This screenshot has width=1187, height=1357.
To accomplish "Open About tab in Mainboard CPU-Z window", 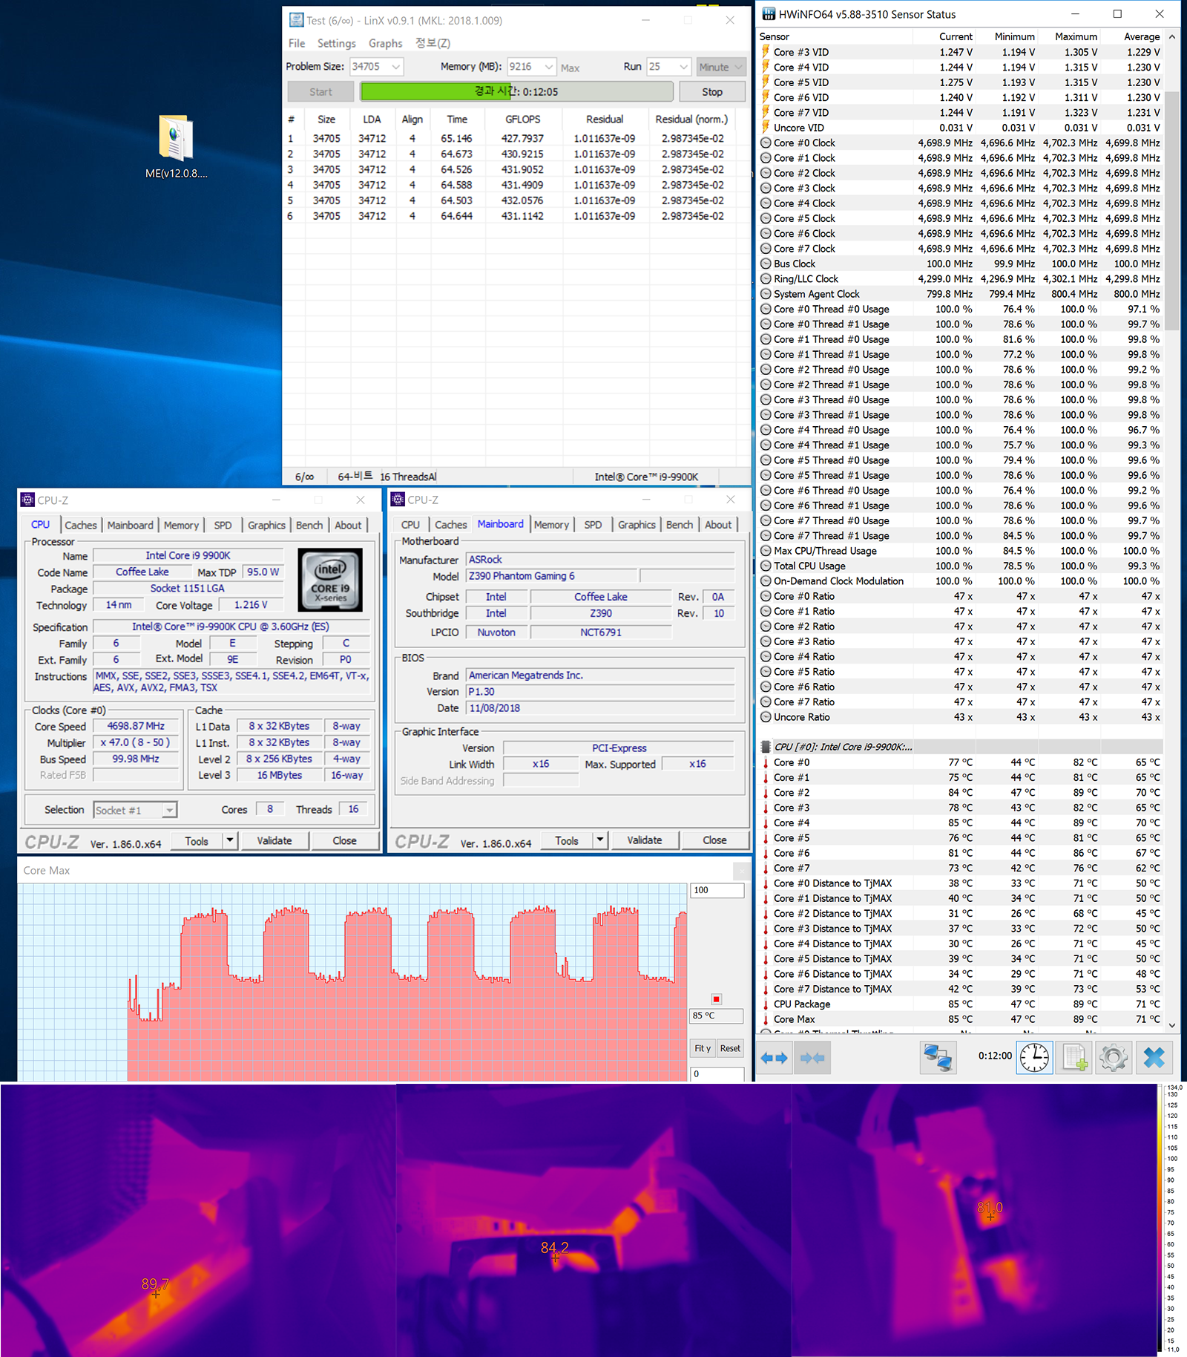I will (717, 524).
